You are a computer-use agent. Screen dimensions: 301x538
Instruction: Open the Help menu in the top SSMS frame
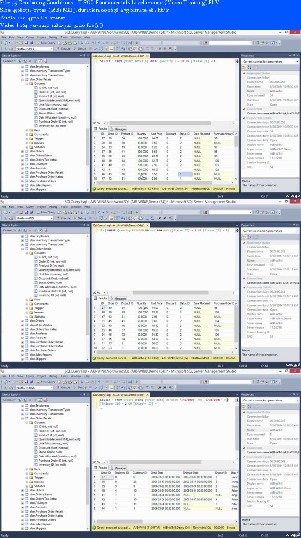coord(87,37)
